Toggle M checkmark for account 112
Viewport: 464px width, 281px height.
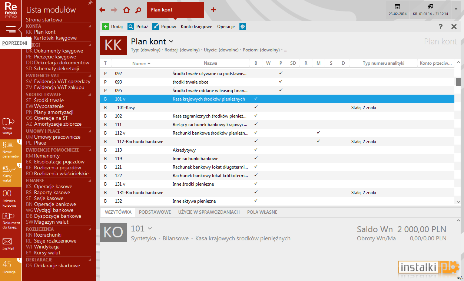click(x=318, y=133)
